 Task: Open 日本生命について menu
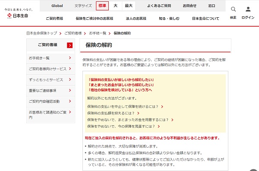(205, 19)
